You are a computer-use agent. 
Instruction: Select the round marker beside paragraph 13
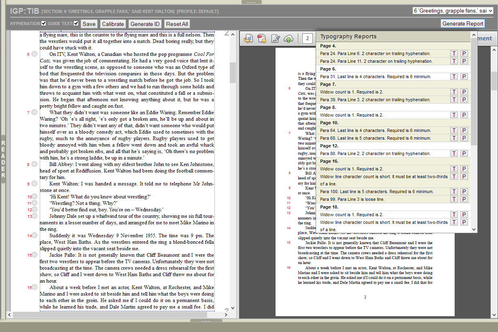point(34,216)
